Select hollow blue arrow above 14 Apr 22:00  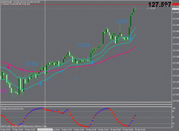[x=77, y=78]
